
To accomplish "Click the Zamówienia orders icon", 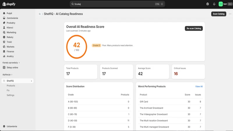I will pos(4,18).
